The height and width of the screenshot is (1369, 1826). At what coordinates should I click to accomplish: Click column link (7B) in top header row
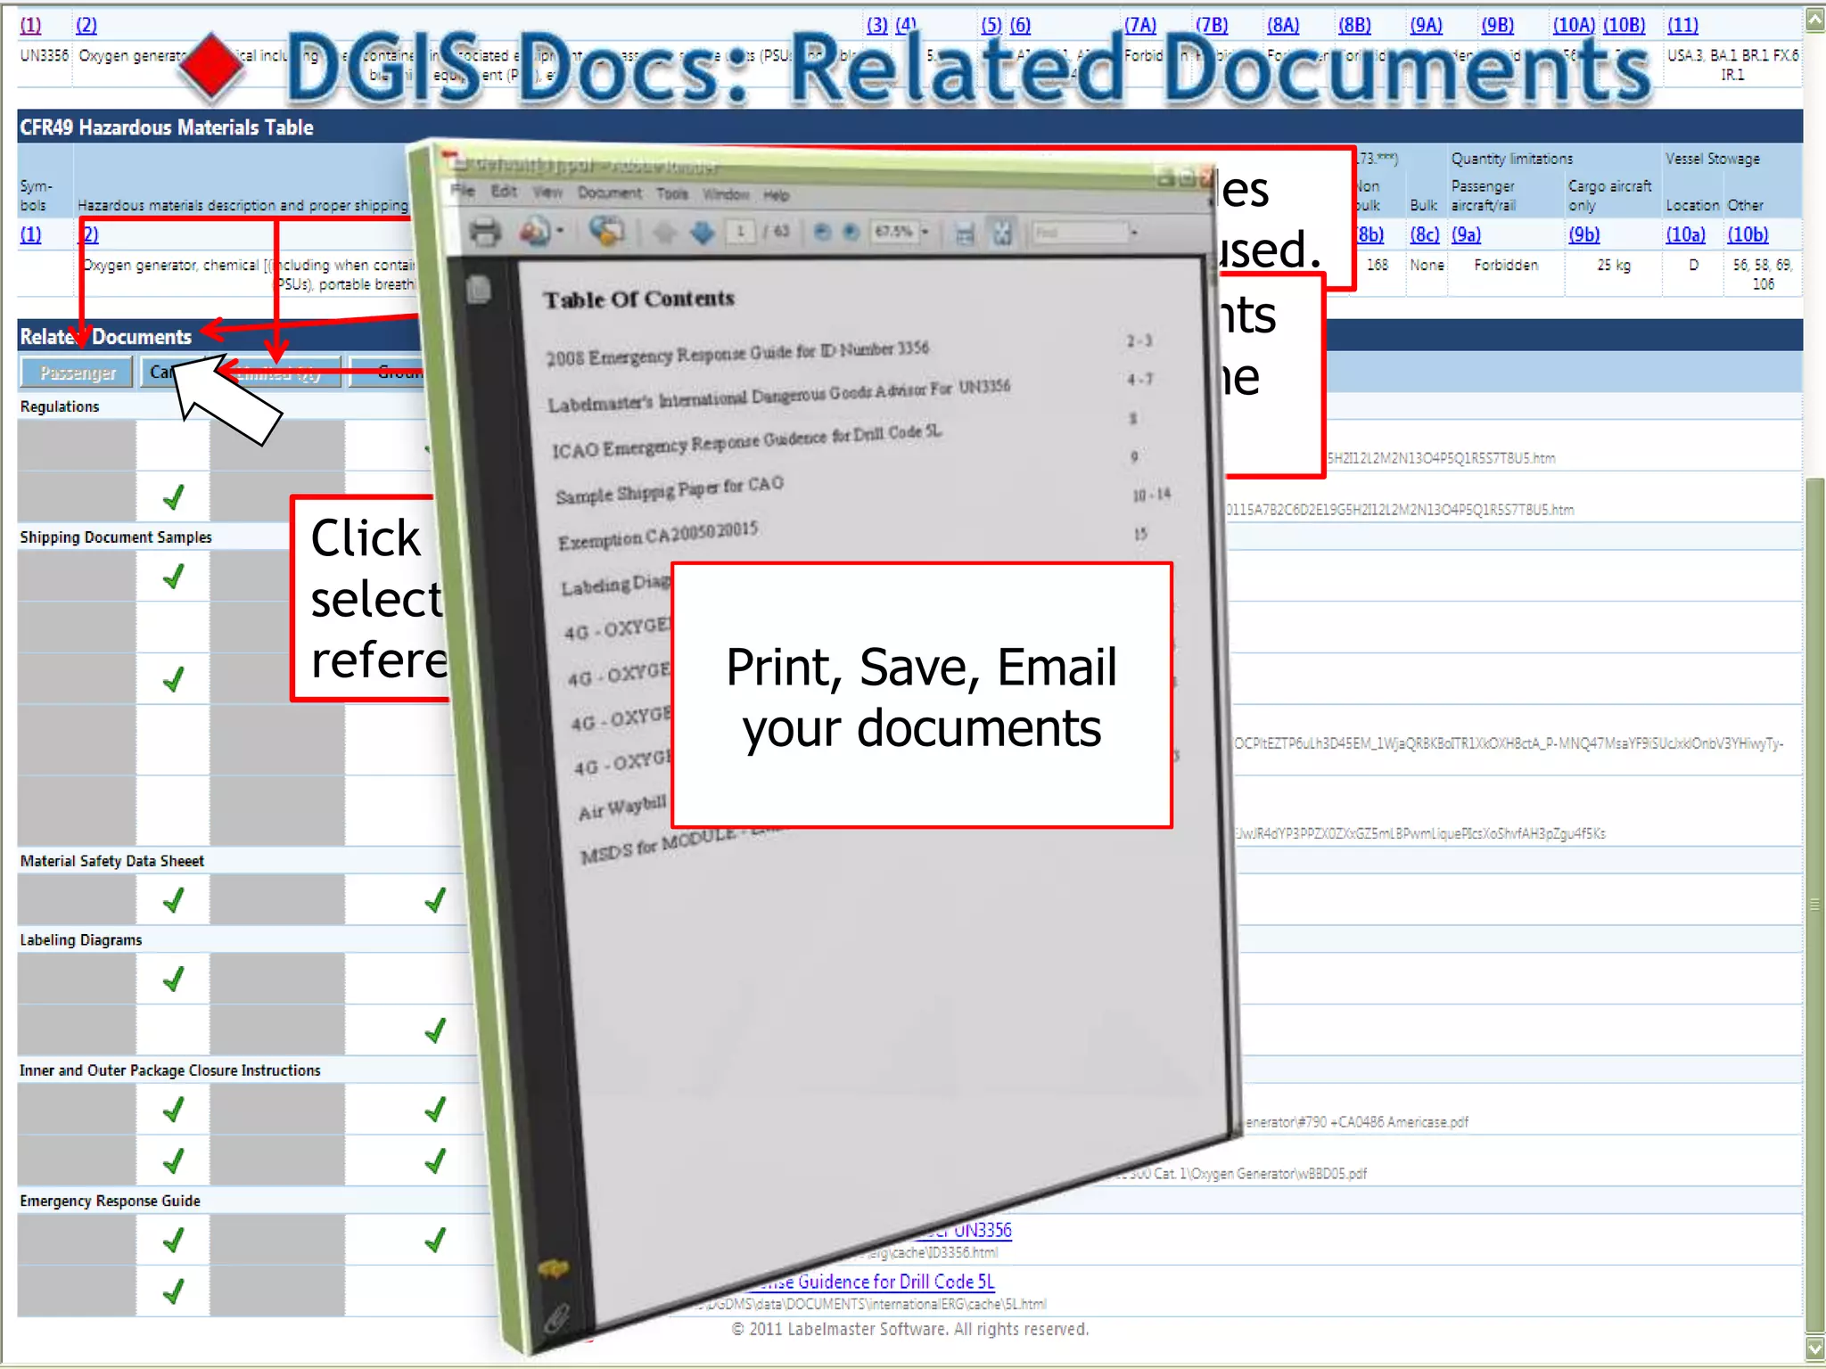point(1212,25)
